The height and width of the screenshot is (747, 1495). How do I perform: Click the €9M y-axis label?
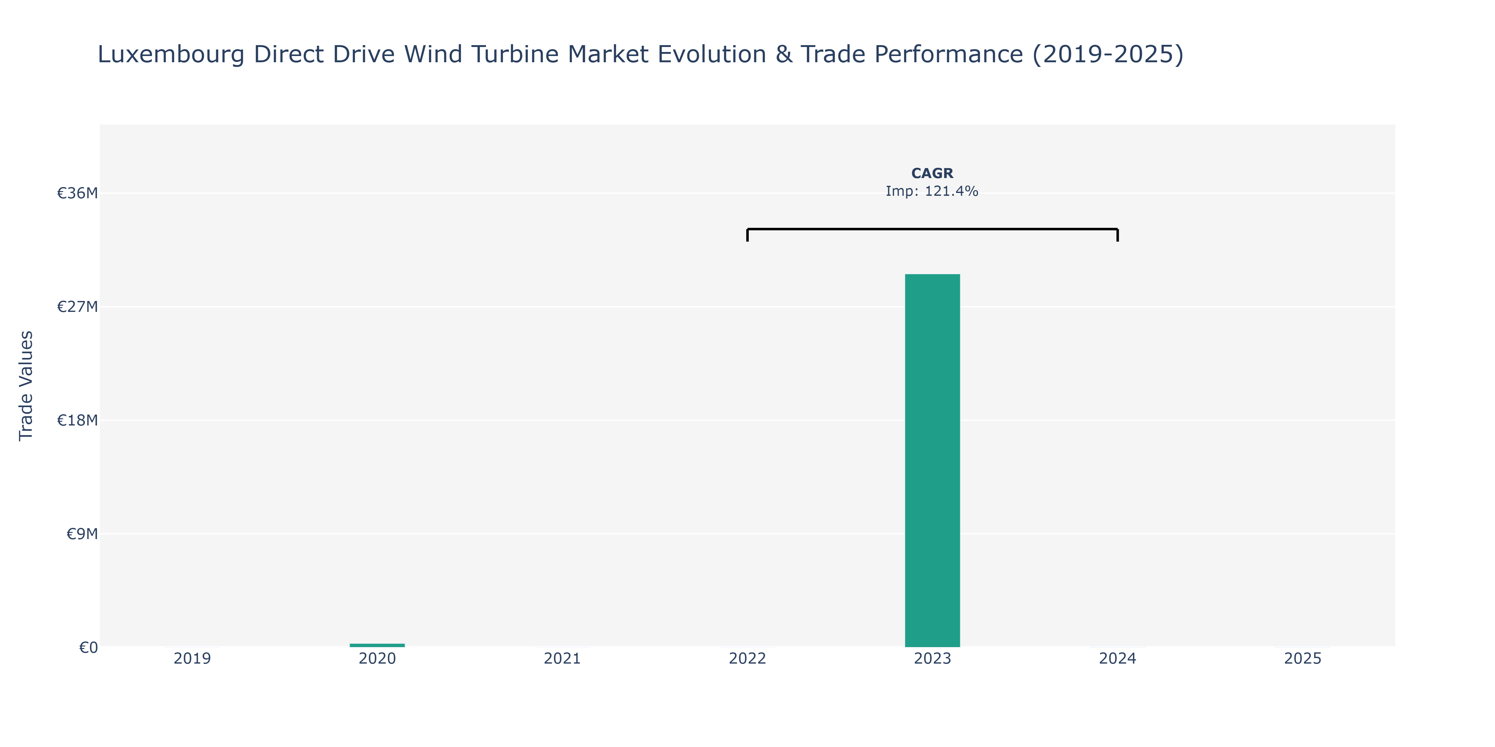coord(82,534)
